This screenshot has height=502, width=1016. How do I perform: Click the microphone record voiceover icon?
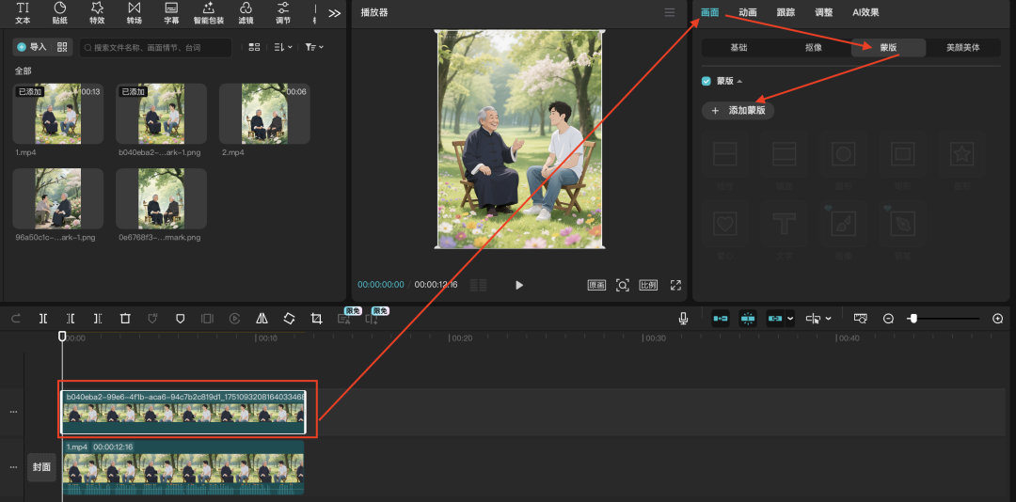(x=684, y=319)
